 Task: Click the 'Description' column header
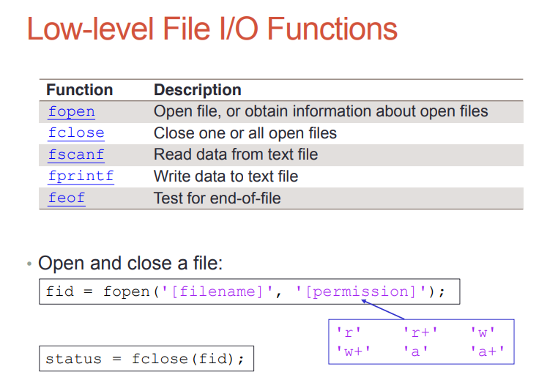(x=198, y=90)
